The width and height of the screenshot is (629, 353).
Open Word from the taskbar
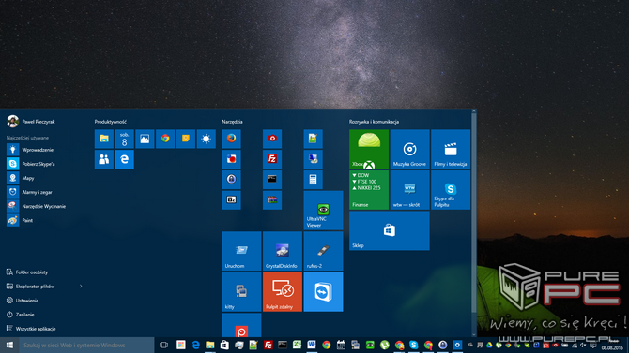point(312,345)
